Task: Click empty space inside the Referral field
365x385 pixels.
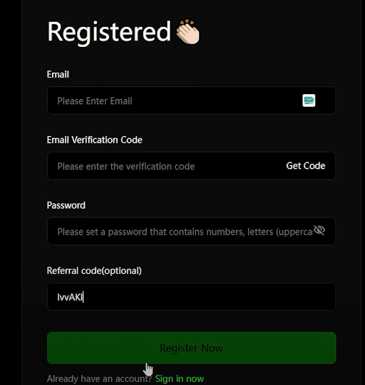Action: pyautogui.click(x=209, y=297)
